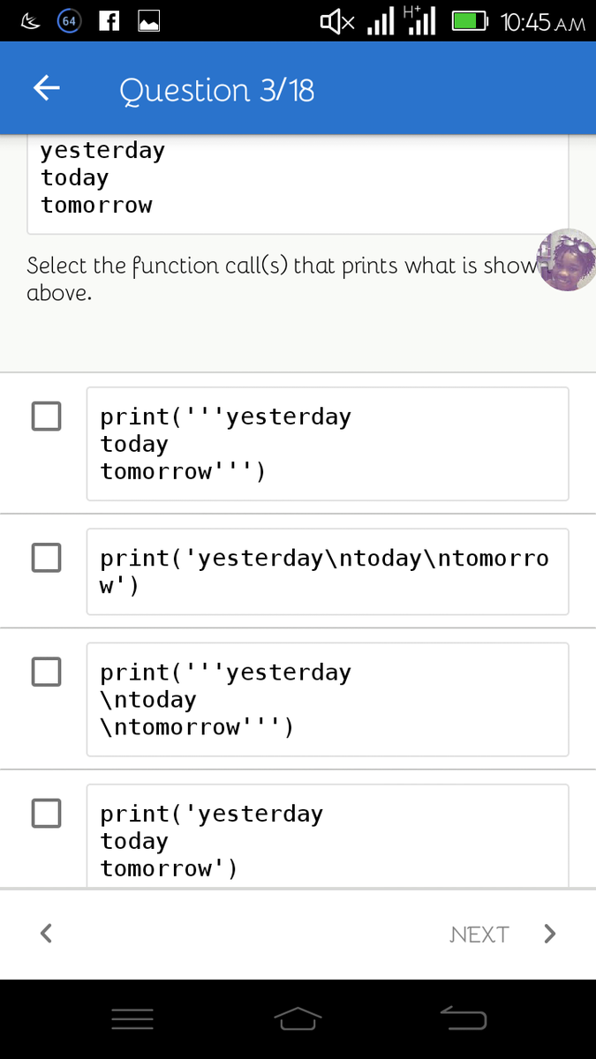Tap the NEXT button
This screenshot has width=596, height=1059.
click(479, 935)
